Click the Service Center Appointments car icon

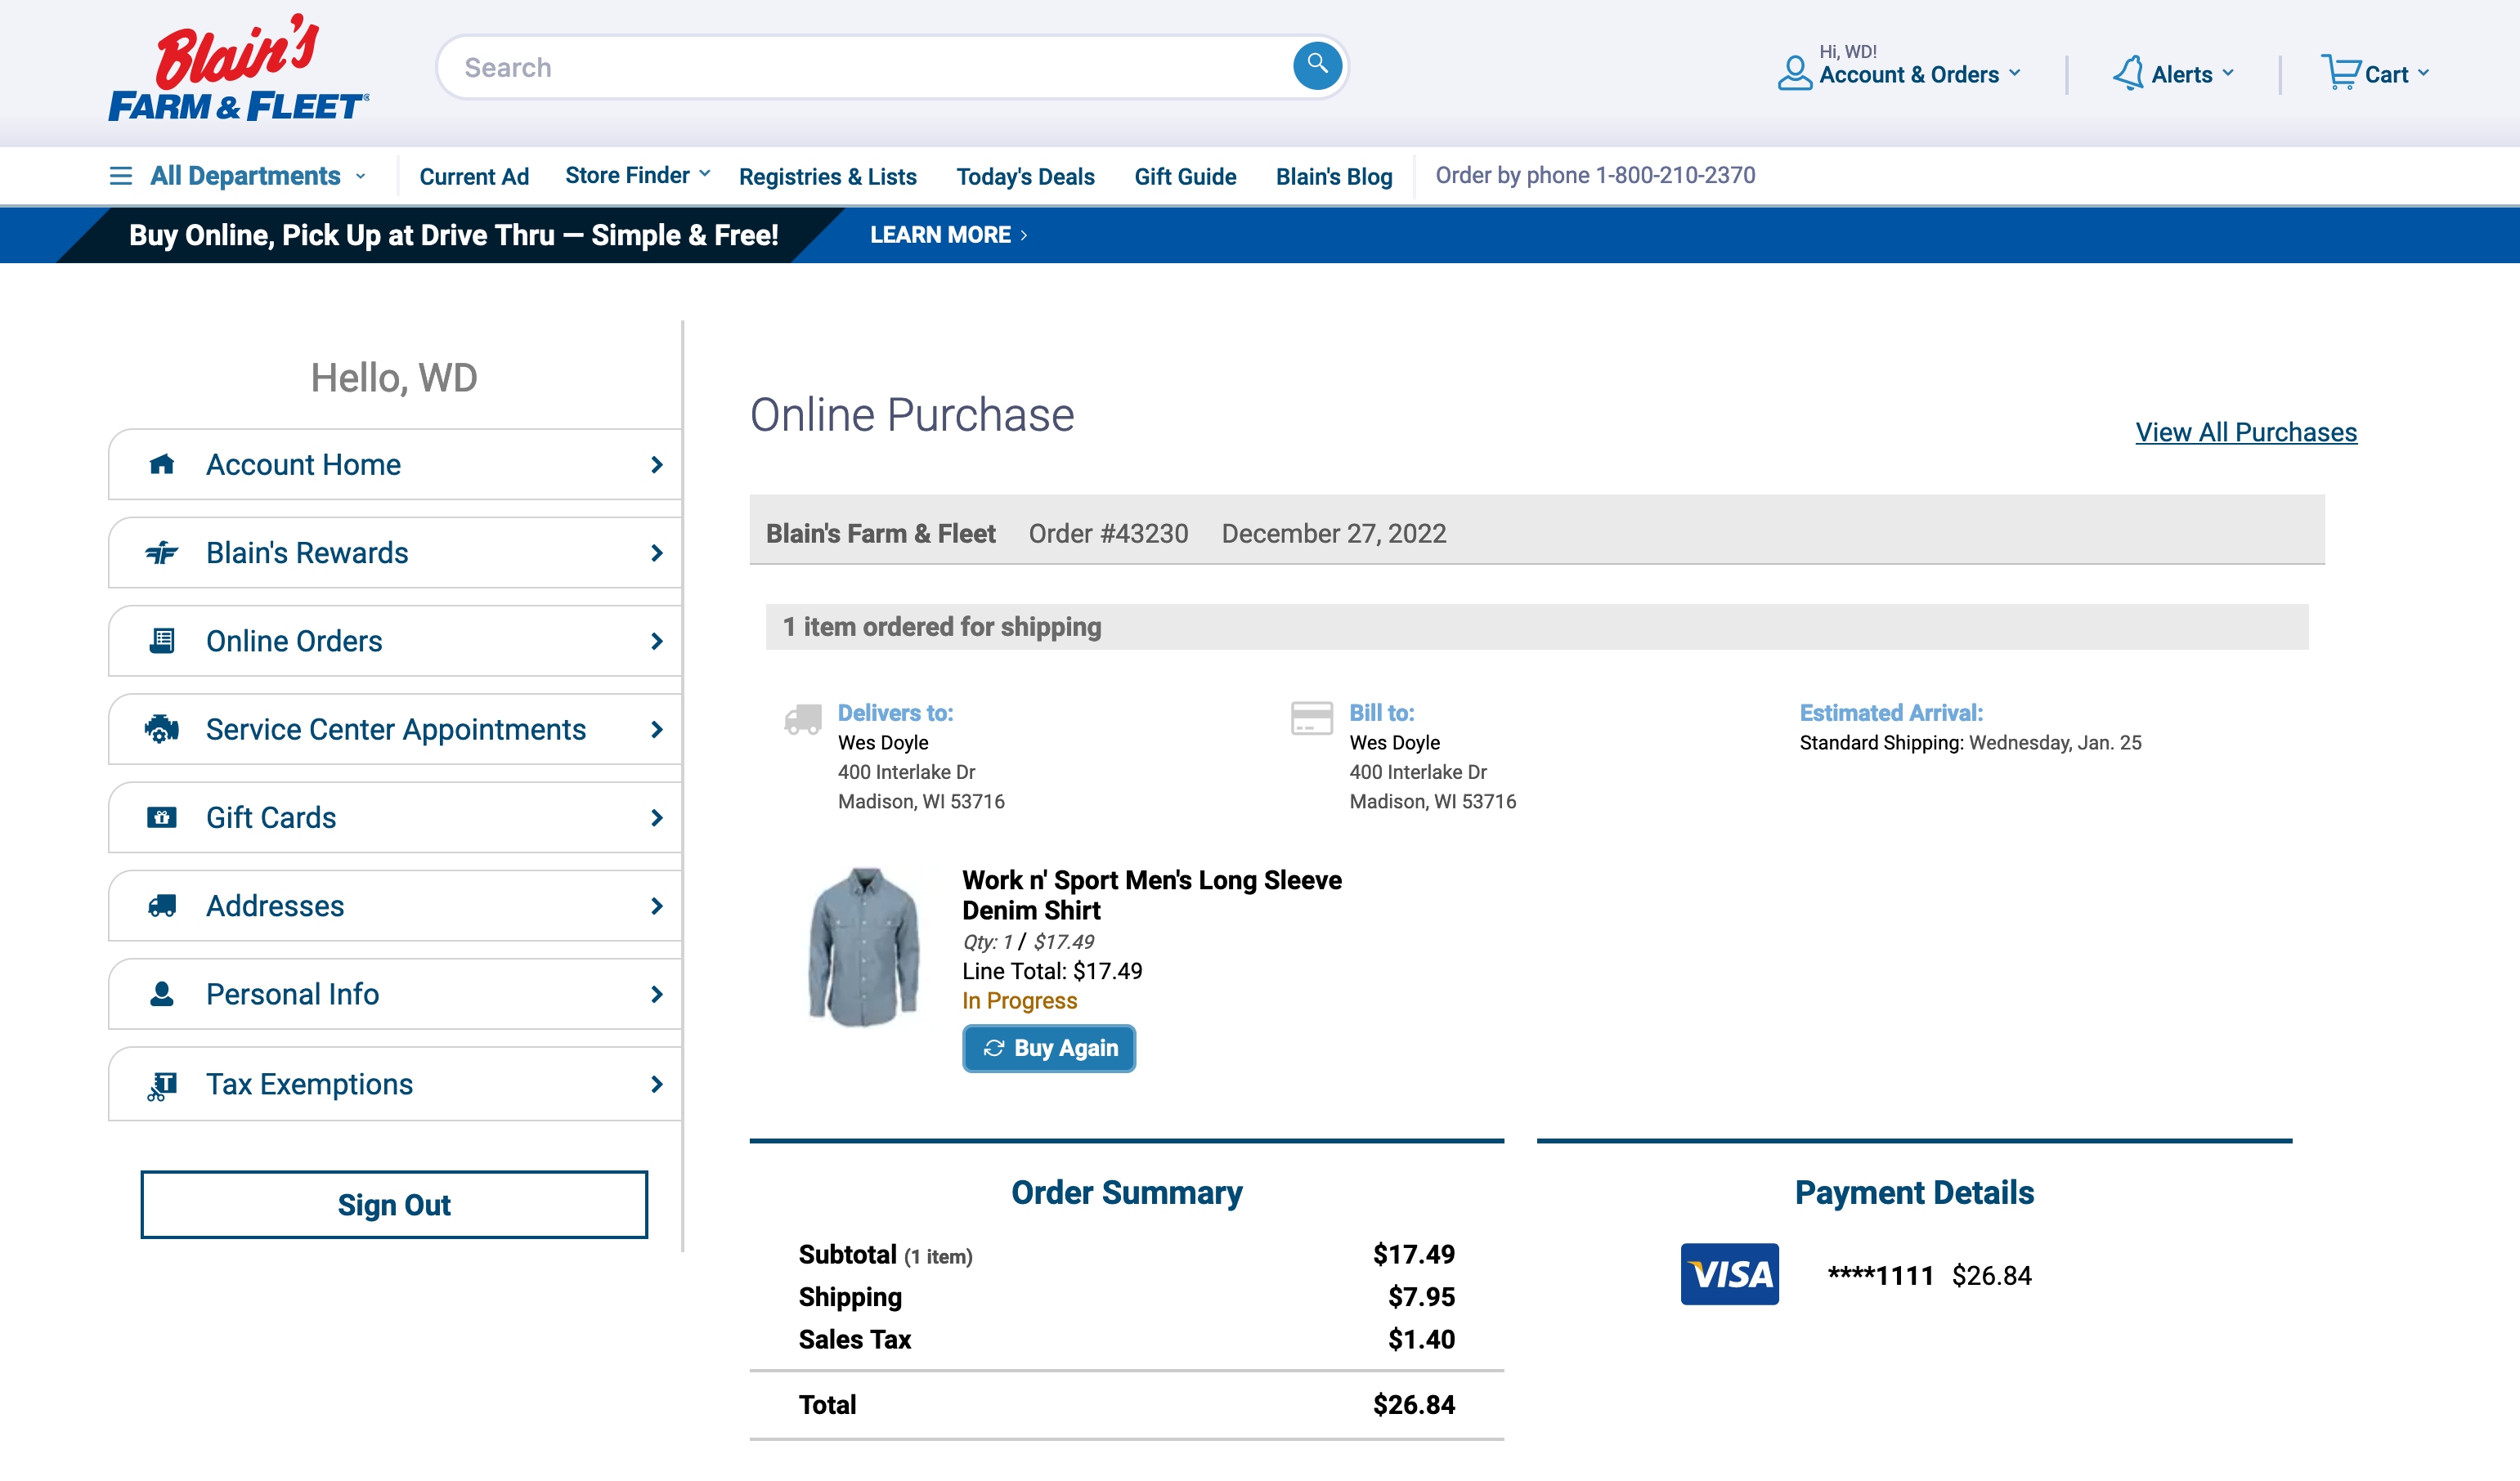(x=162, y=728)
